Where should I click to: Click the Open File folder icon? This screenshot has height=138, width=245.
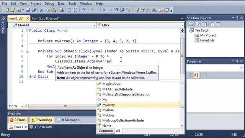[13, 10]
